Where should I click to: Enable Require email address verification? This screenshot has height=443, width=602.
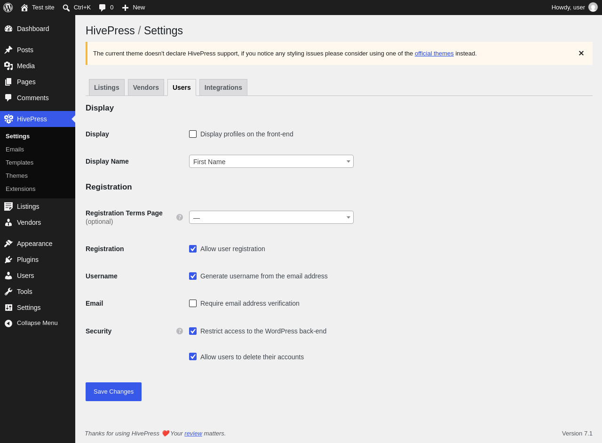click(193, 303)
